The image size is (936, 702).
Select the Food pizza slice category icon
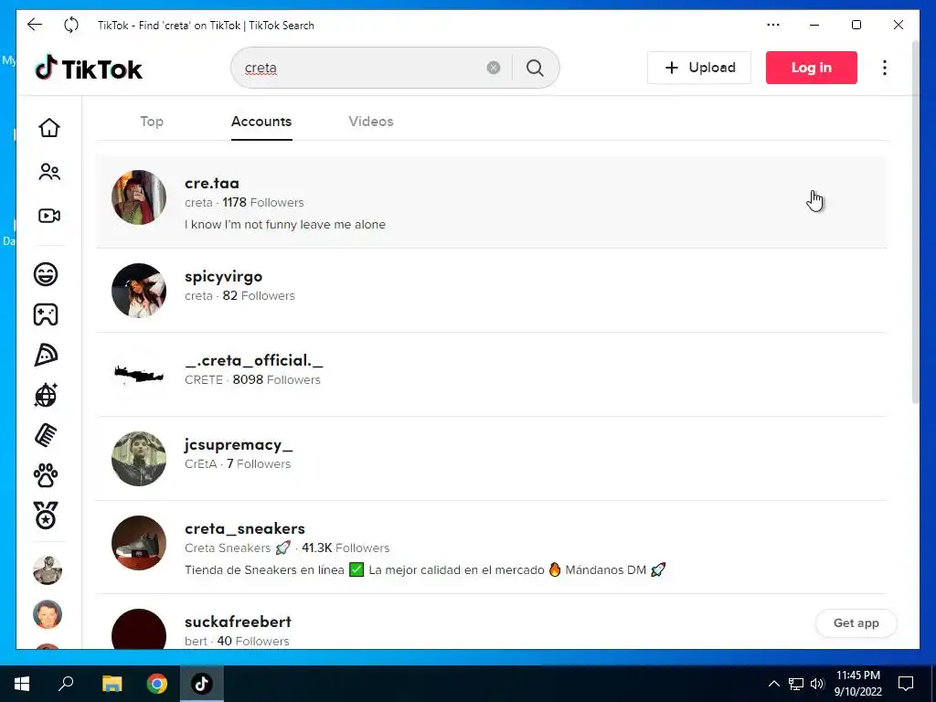(46, 356)
